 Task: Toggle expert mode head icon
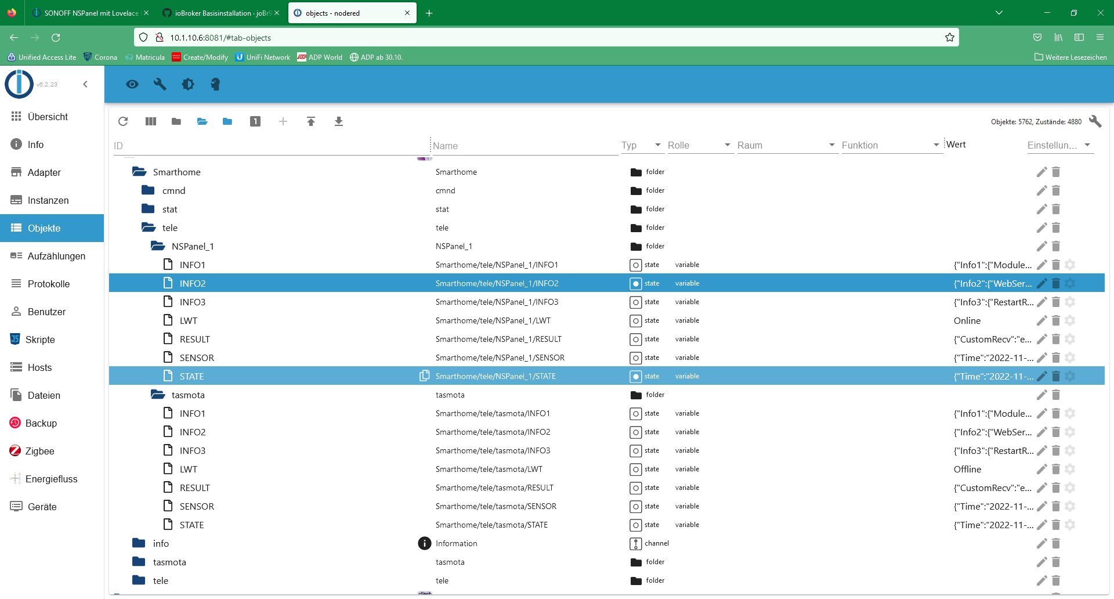[215, 84]
